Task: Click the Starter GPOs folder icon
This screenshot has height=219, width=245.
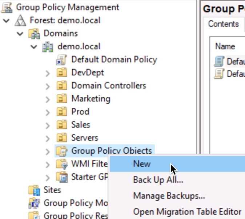Action: click(x=62, y=177)
